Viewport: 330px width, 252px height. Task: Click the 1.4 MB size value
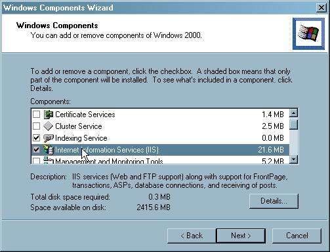[273, 115]
